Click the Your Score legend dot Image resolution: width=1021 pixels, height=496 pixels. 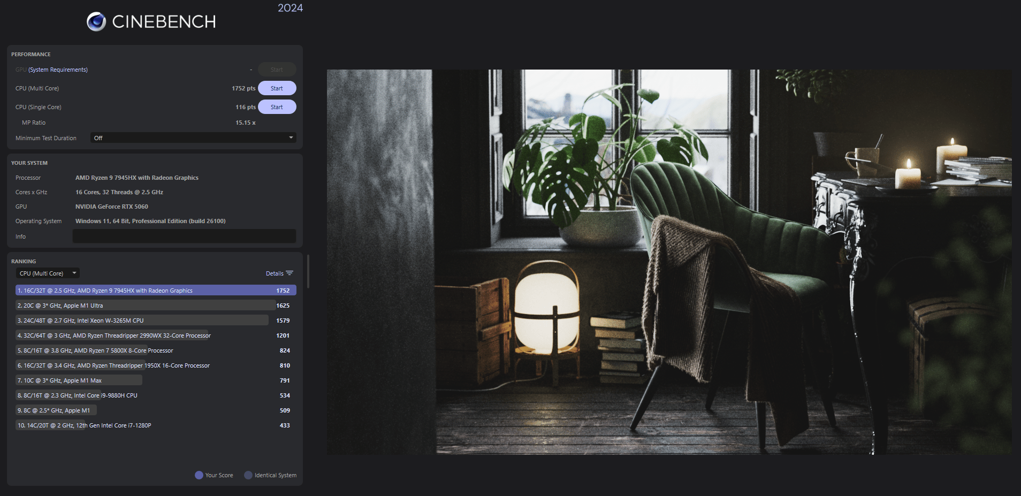pos(199,475)
